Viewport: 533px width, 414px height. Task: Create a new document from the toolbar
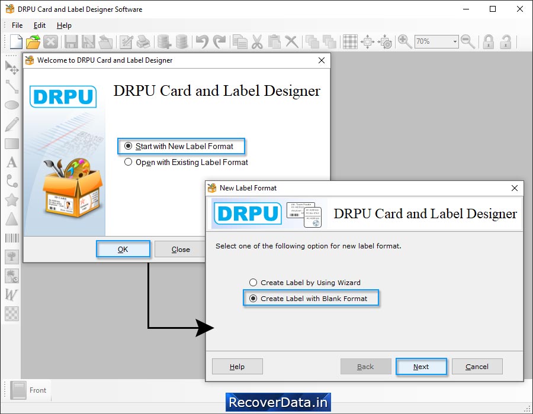click(15, 42)
